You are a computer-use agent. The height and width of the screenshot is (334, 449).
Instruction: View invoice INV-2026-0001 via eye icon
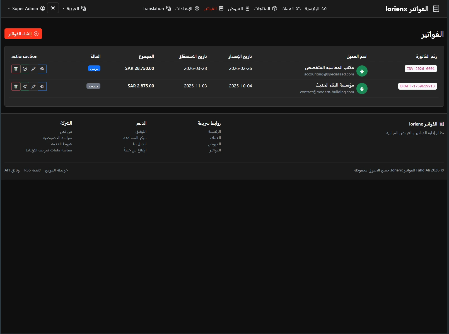(42, 69)
